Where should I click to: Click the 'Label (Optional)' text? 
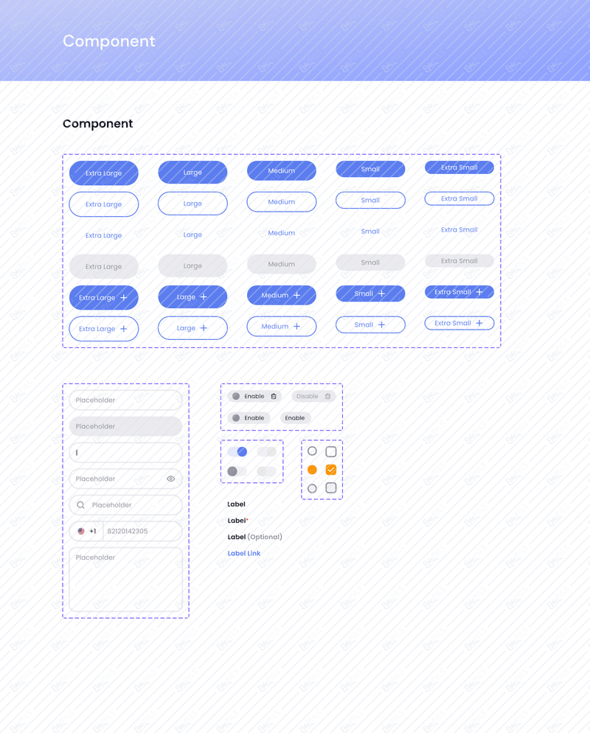(254, 537)
